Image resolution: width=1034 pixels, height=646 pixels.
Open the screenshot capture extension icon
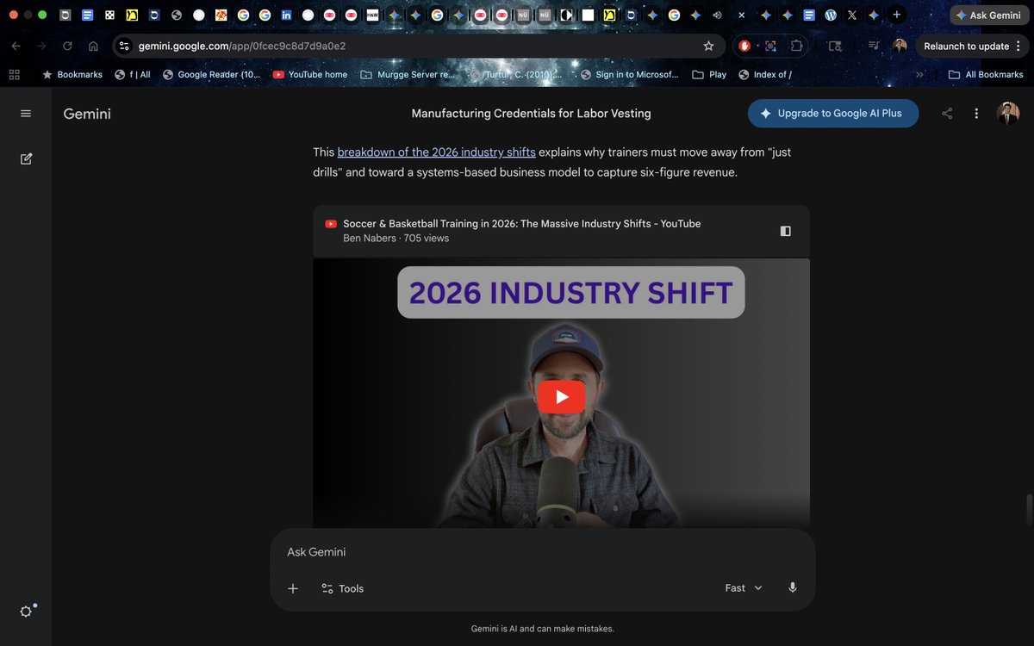[x=770, y=46]
